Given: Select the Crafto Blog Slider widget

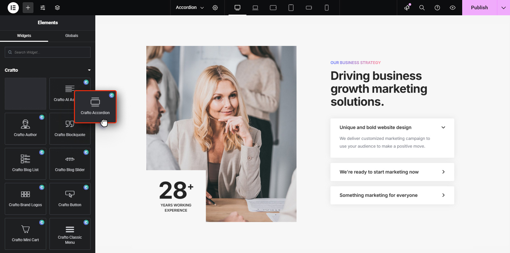Looking at the screenshot, I should (70, 164).
